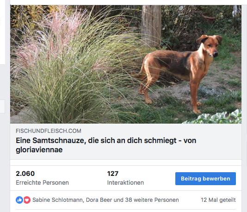Click the post insights statistics row

click(126, 178)
